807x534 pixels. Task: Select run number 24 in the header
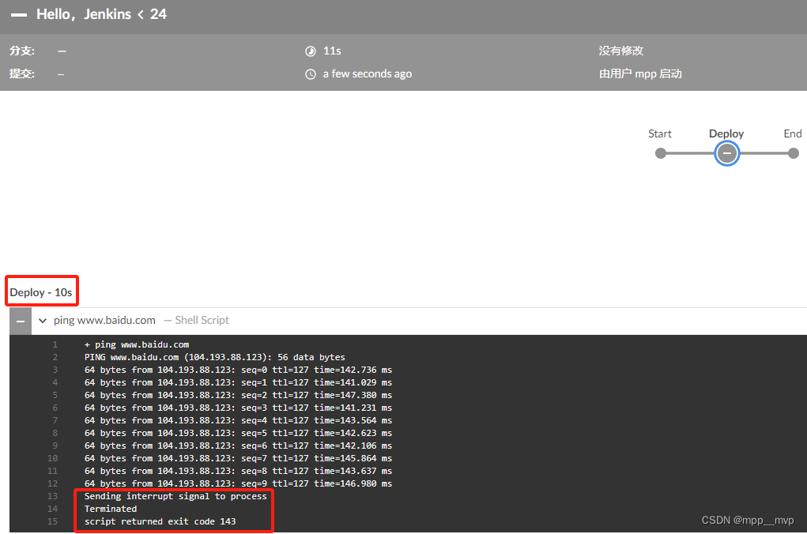[x=159, y=14]
